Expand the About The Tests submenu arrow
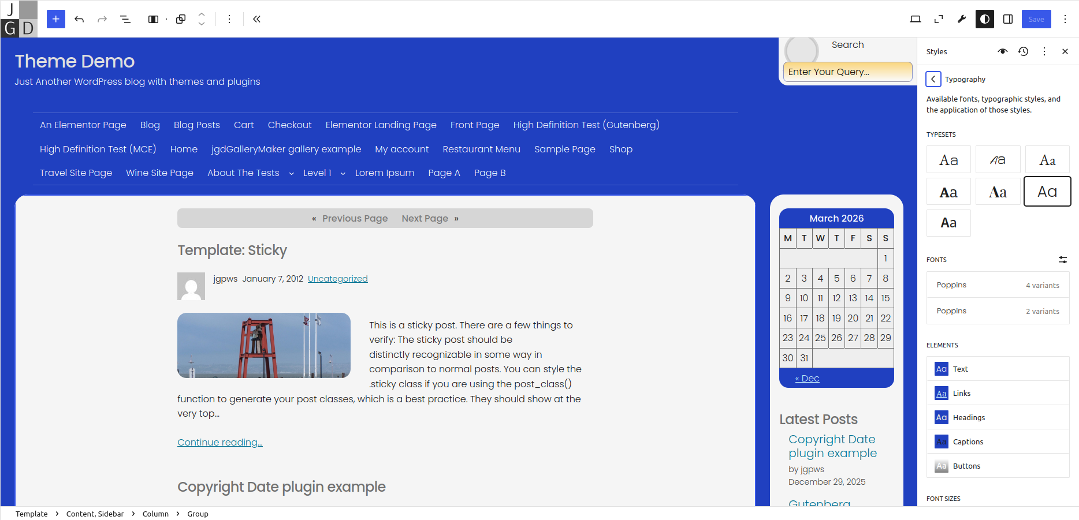This screenshot has width=1079, height=520. (291, 173)
